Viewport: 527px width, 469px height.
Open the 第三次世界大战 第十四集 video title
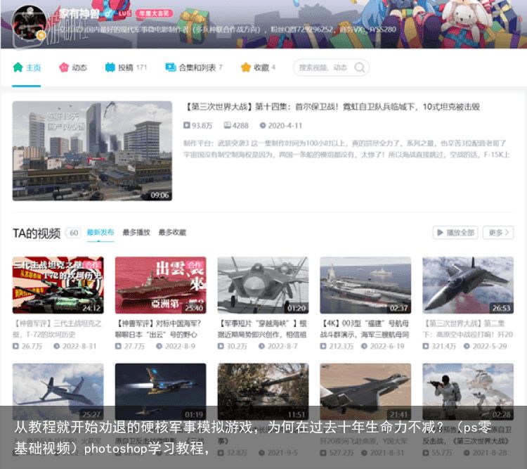click(x=332, y=107)
